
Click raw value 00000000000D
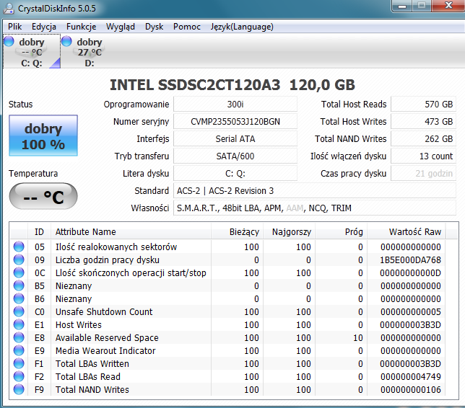click(410, 272)
